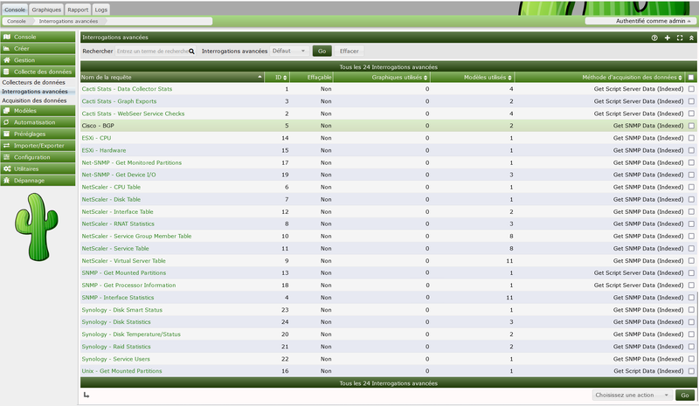Open Synology - Disk Temperature/Status query

pyautogui.click(x=131, y=334)
